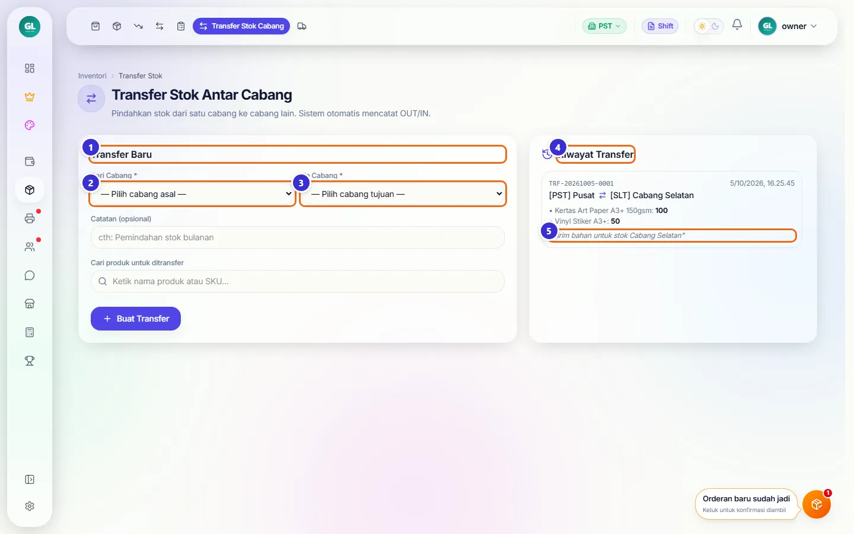
Task: Open the users icon in the sidebar
Action: coord(30,247)
